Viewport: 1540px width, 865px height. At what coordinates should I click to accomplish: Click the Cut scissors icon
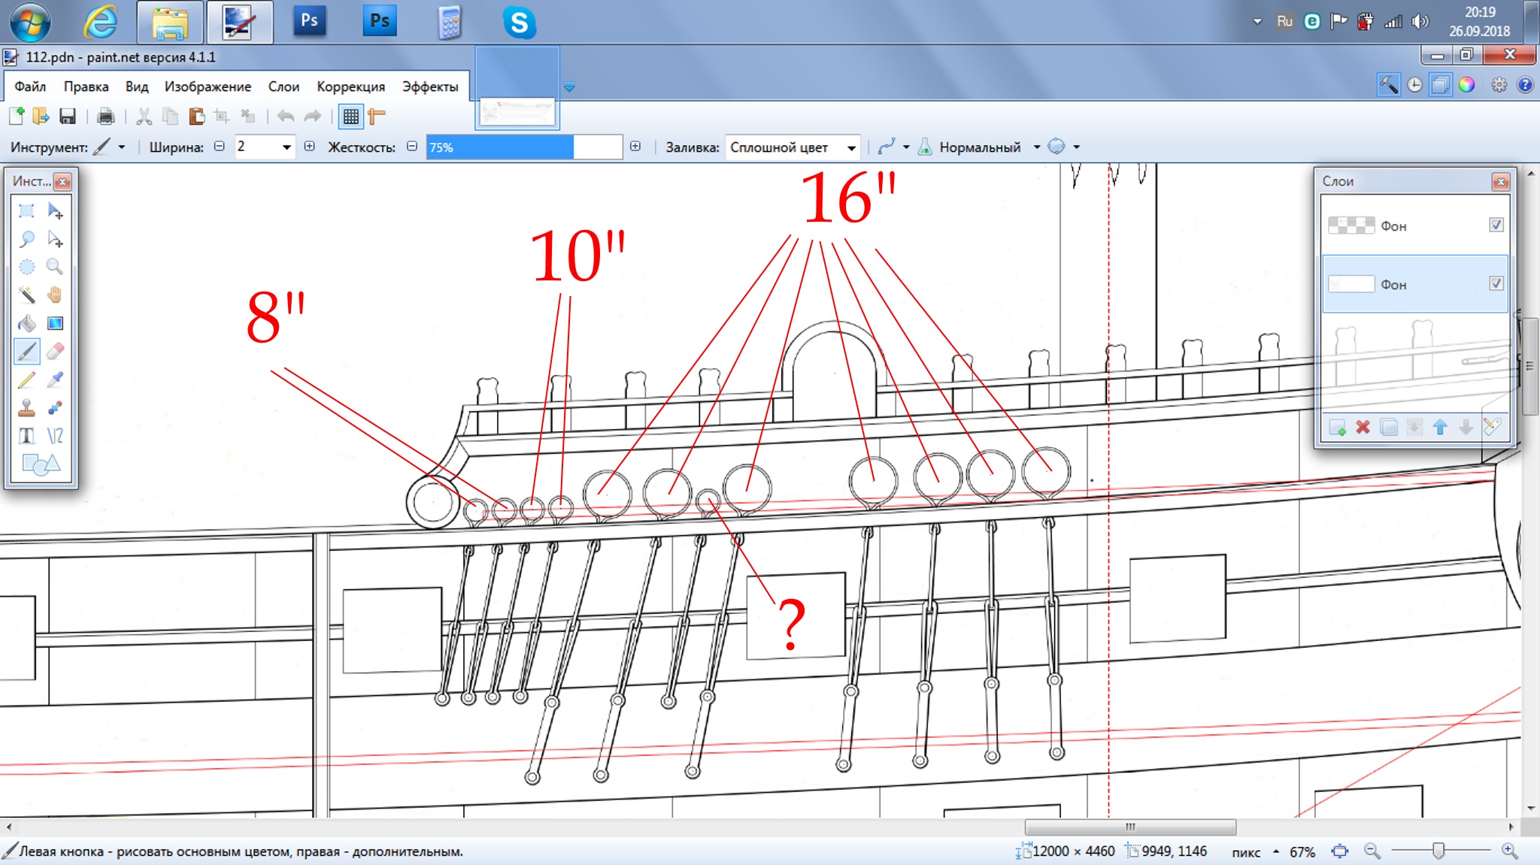[144, 116]
